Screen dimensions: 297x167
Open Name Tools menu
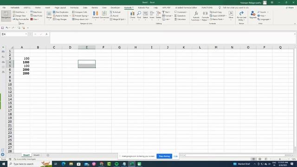coord(217,19)
